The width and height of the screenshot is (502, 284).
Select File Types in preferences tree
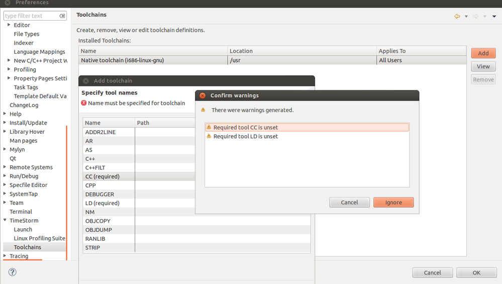tap(26, 34)
